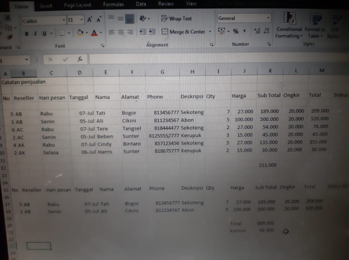This screenshot has width=349, height=260.
Task: Click Accounting Number Format icon
Action: [x=221, y=31]
